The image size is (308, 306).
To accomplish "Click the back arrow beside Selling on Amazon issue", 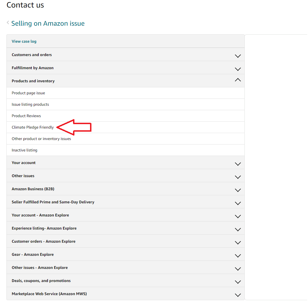I will pyautogui.click(x=8, y=23).
